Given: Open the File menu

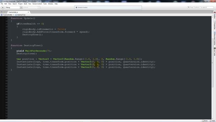Looking at the screenshot, I should [x=2, y=4].
